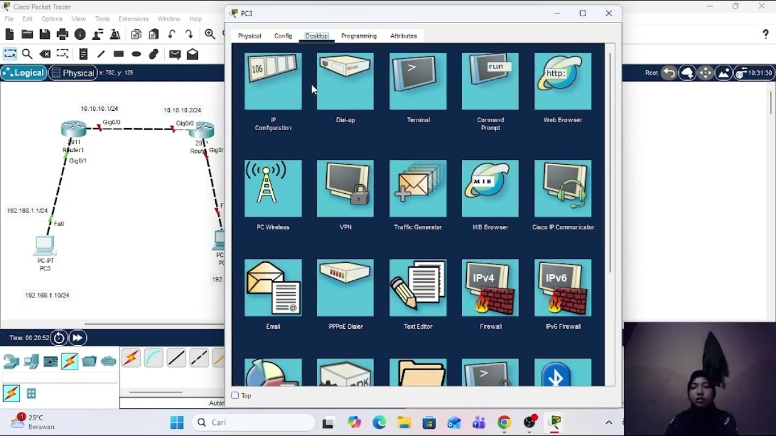Activate the Delete tool
This screenshot has height=436, width=776.
point(45,54)
